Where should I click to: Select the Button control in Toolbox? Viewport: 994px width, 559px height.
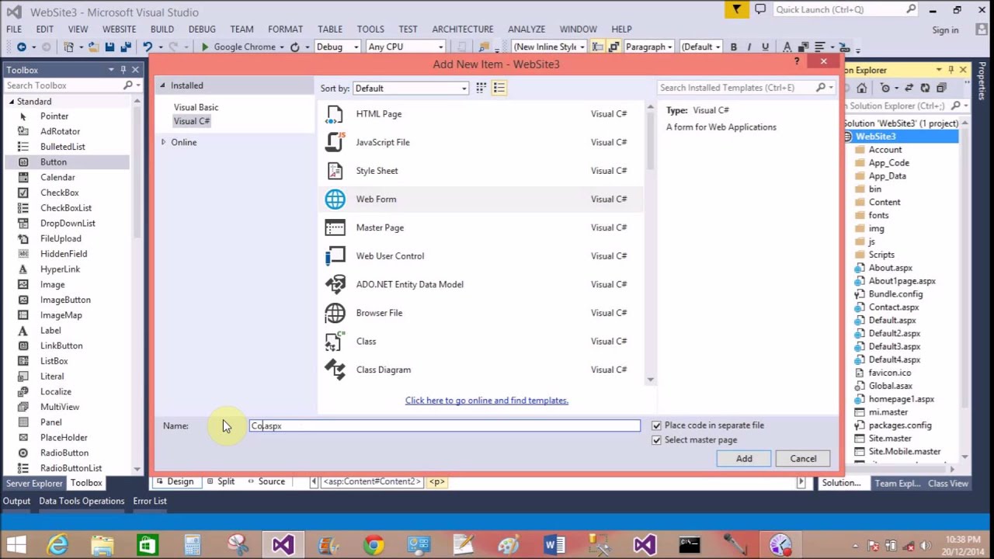[x=53, y=162]
